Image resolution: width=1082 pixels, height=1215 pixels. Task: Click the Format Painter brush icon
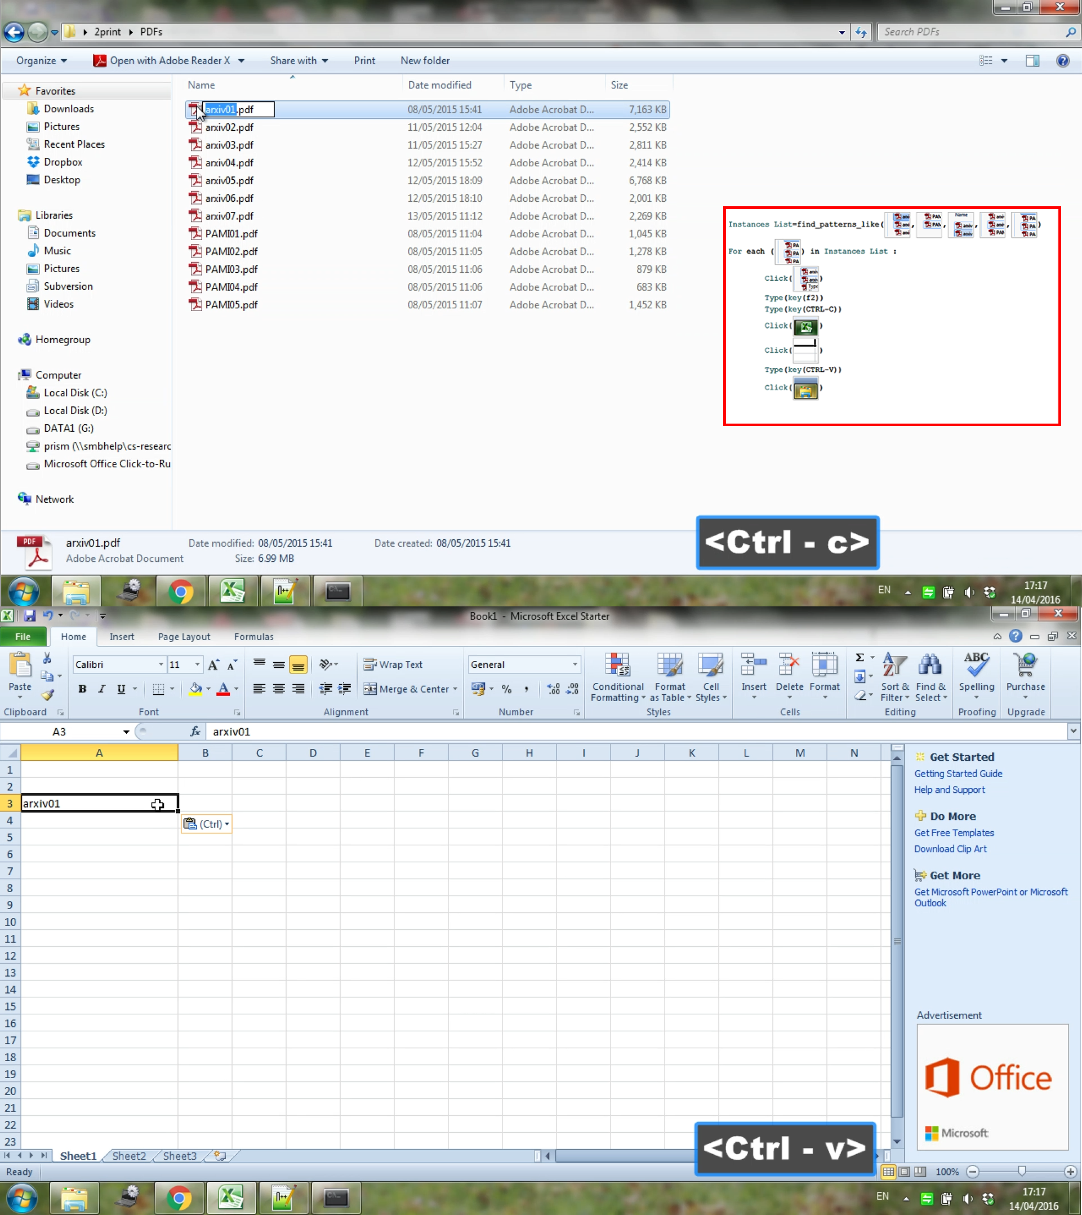click(x=47, y=695)
